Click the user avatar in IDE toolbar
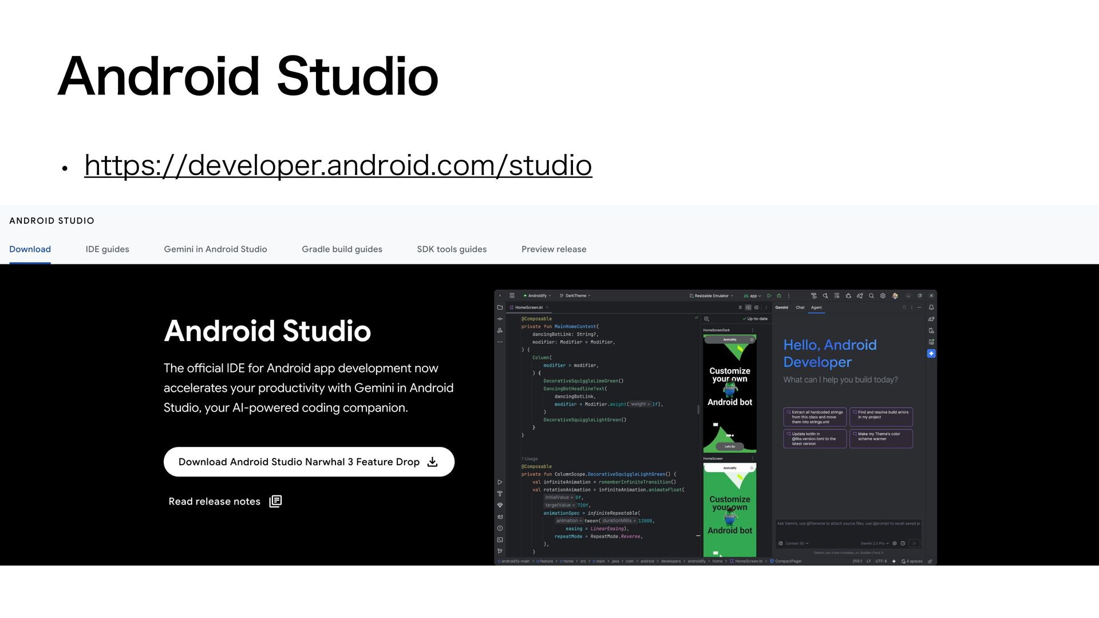 (895, 296)
